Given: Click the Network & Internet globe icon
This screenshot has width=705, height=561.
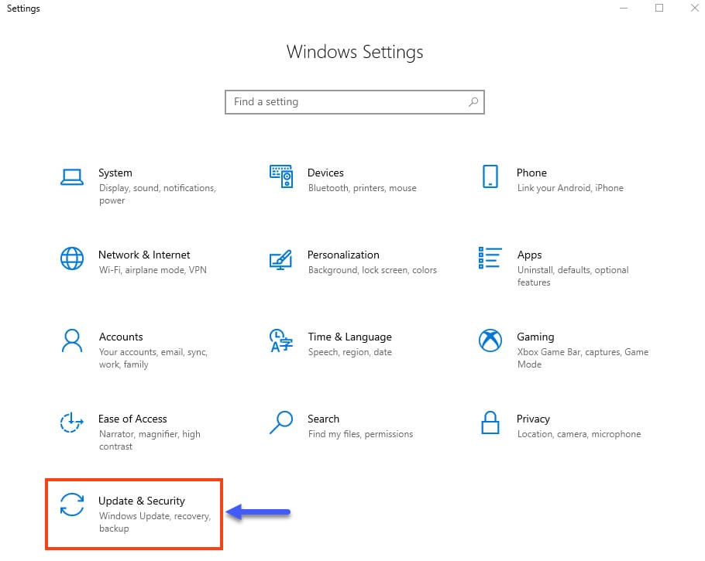Looking at the screenshot, I should tap(72, 258).
